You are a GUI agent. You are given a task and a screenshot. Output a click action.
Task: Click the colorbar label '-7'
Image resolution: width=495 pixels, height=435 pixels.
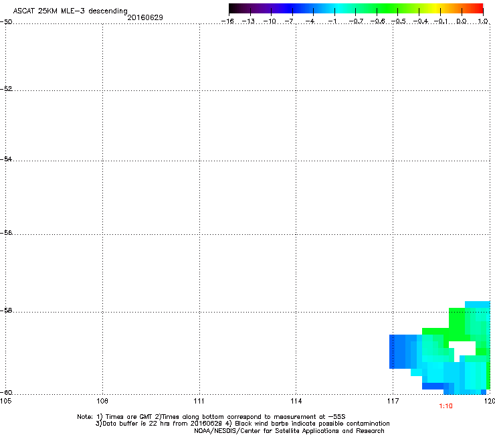(289, 21)
